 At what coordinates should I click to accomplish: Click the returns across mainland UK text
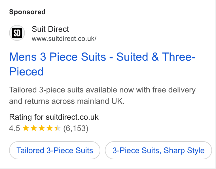[x=75, y=101]
